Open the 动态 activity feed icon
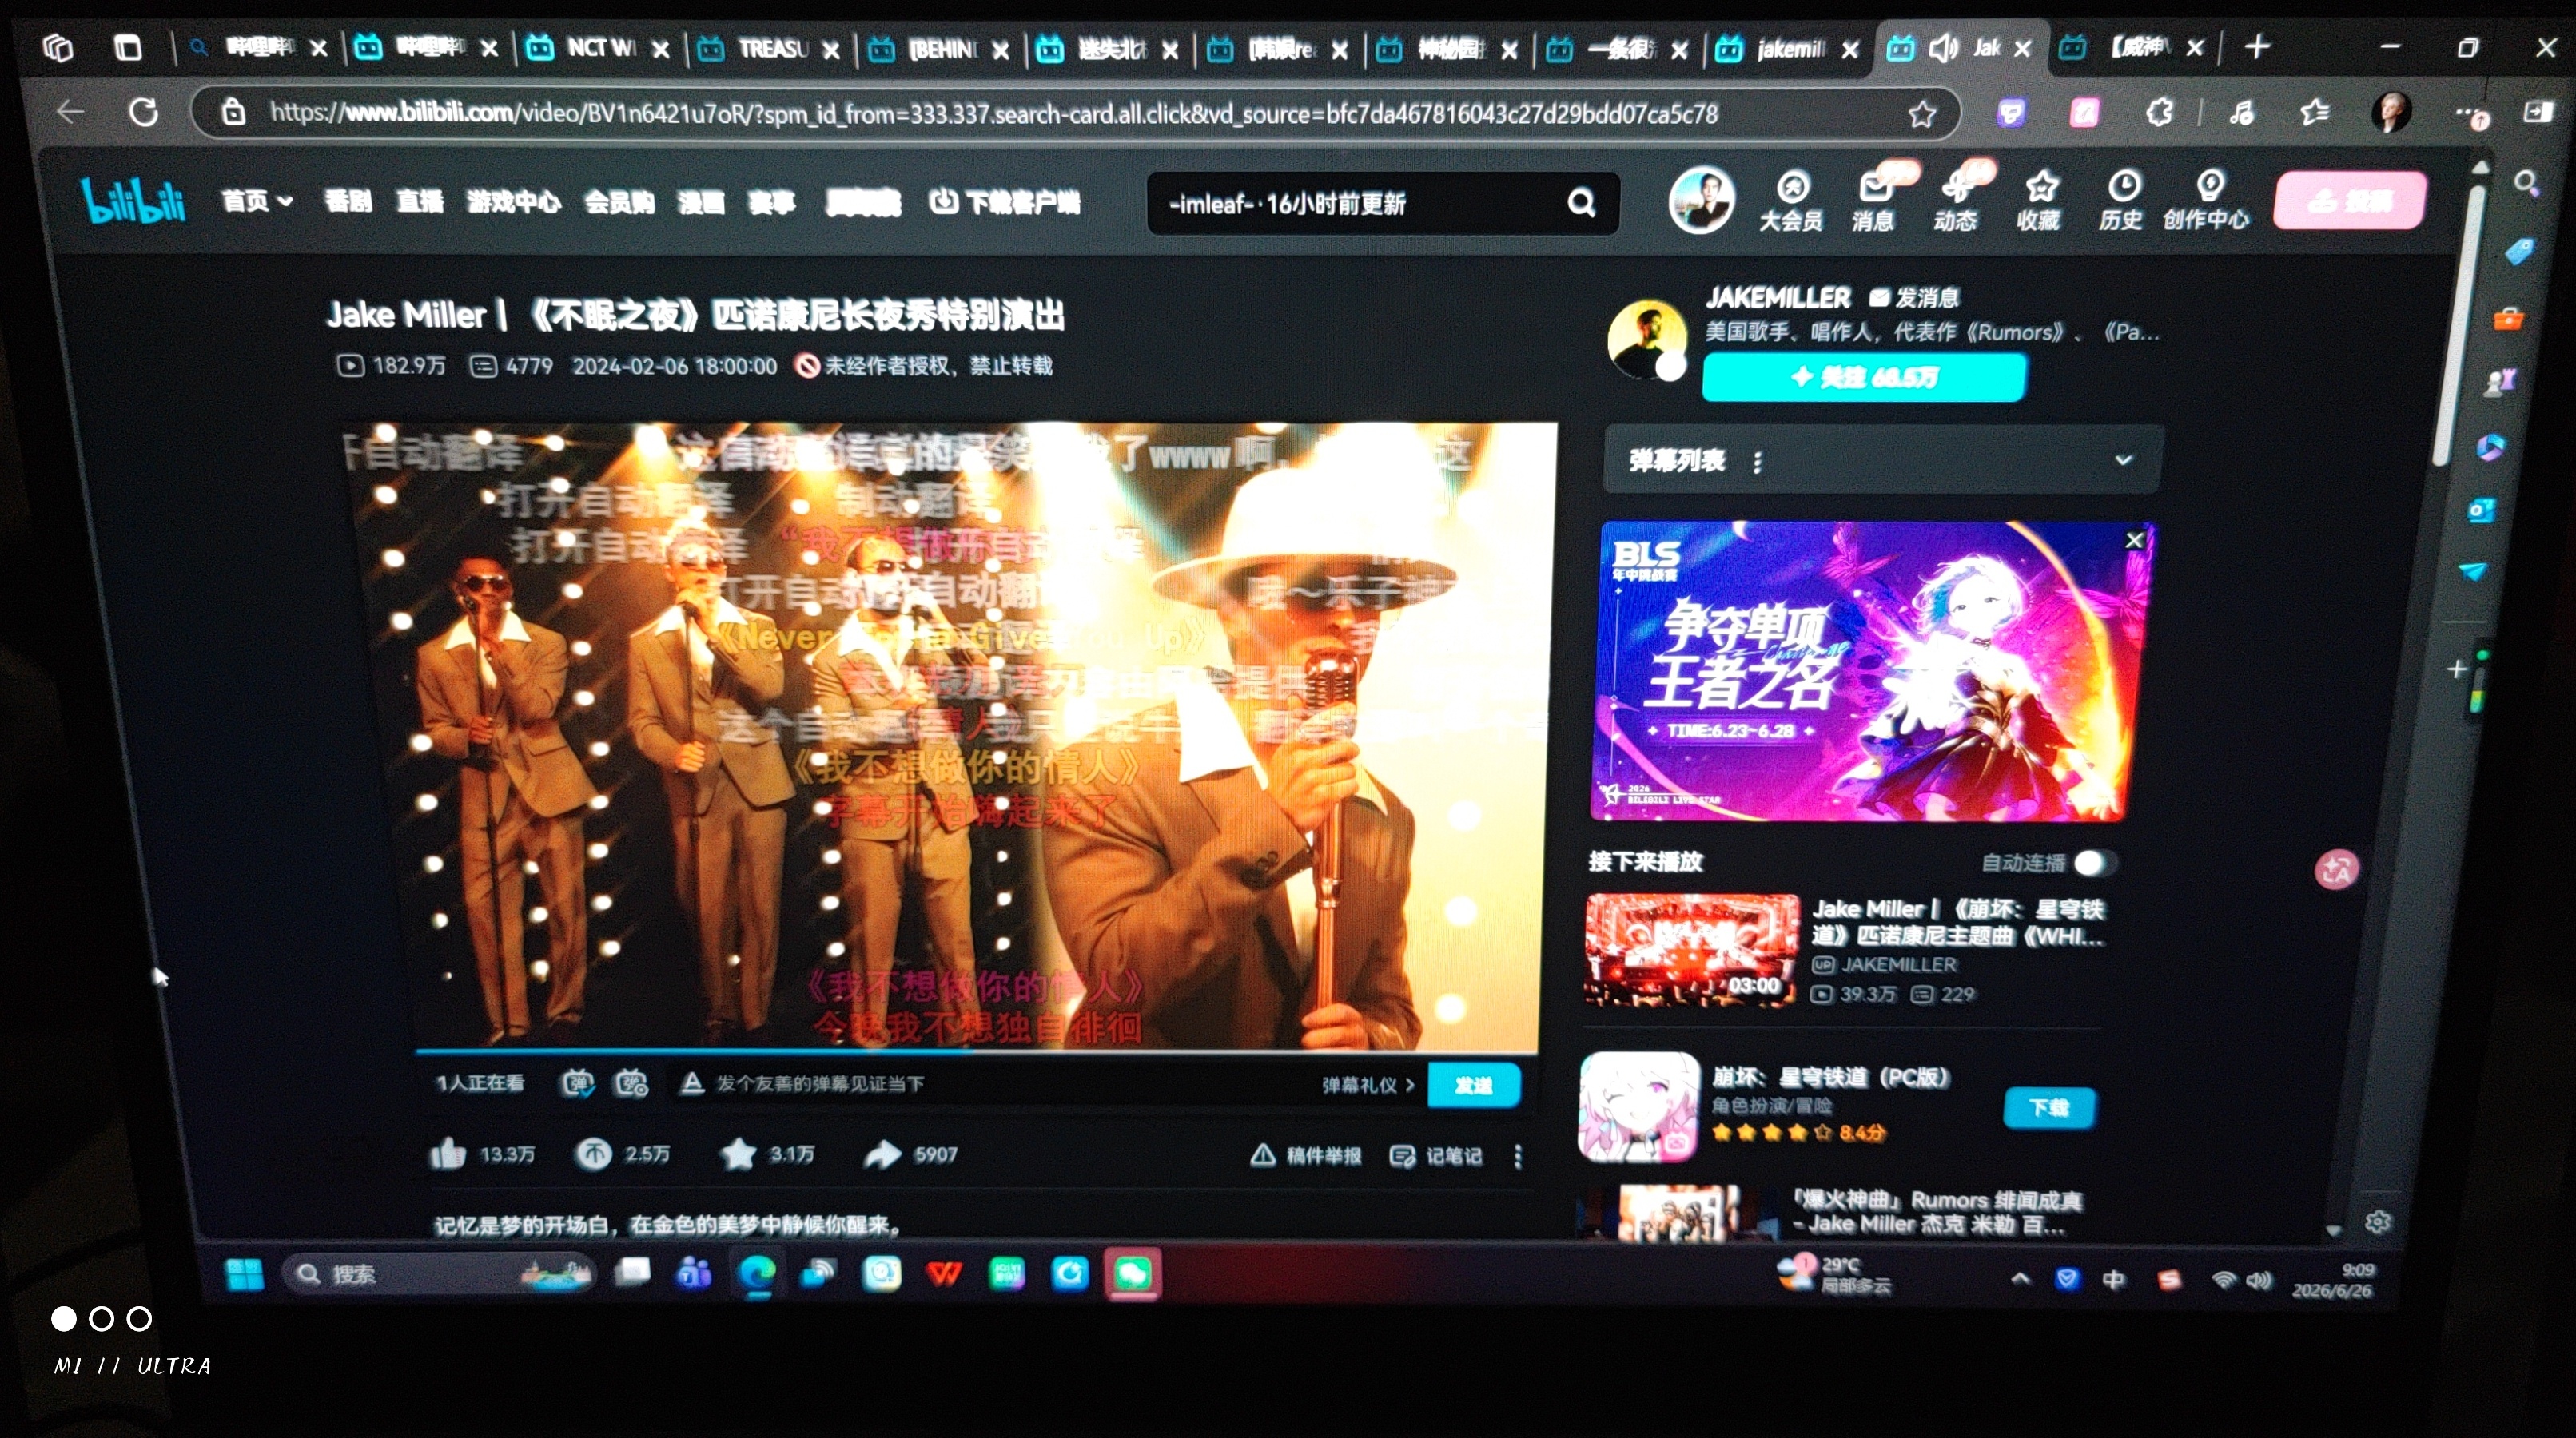Image resolution: width=2576 pixels, height=1438 pixels. tap(1955, 201)
